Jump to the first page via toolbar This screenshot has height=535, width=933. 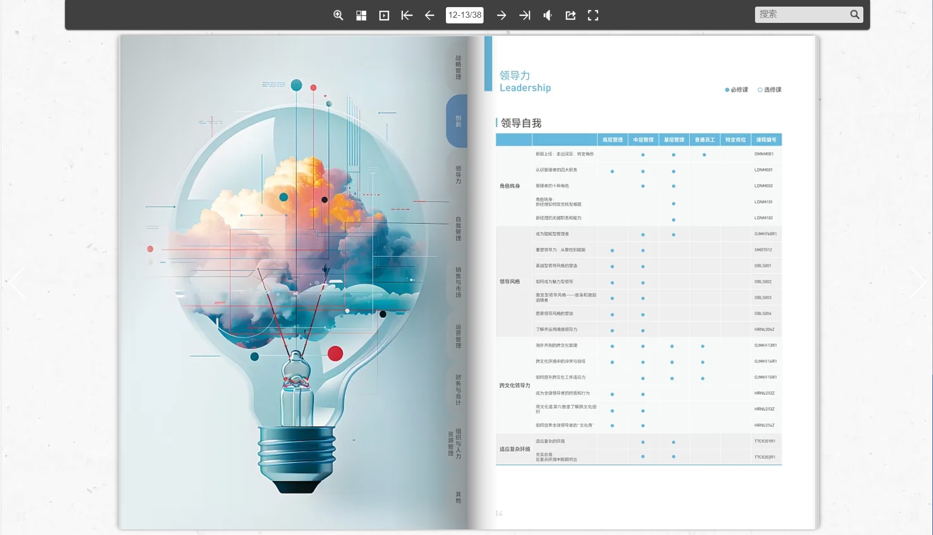407,15
